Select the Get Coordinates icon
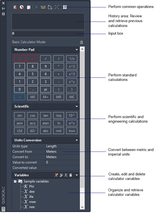Screen dimensions: 158x214 36,7
